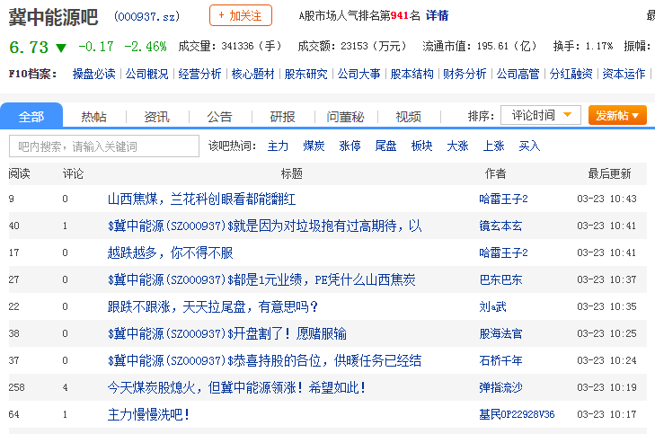Open post 都是1元业绩，PE凭什么山西焦炭
655x434 pixels.
point(261,279)
